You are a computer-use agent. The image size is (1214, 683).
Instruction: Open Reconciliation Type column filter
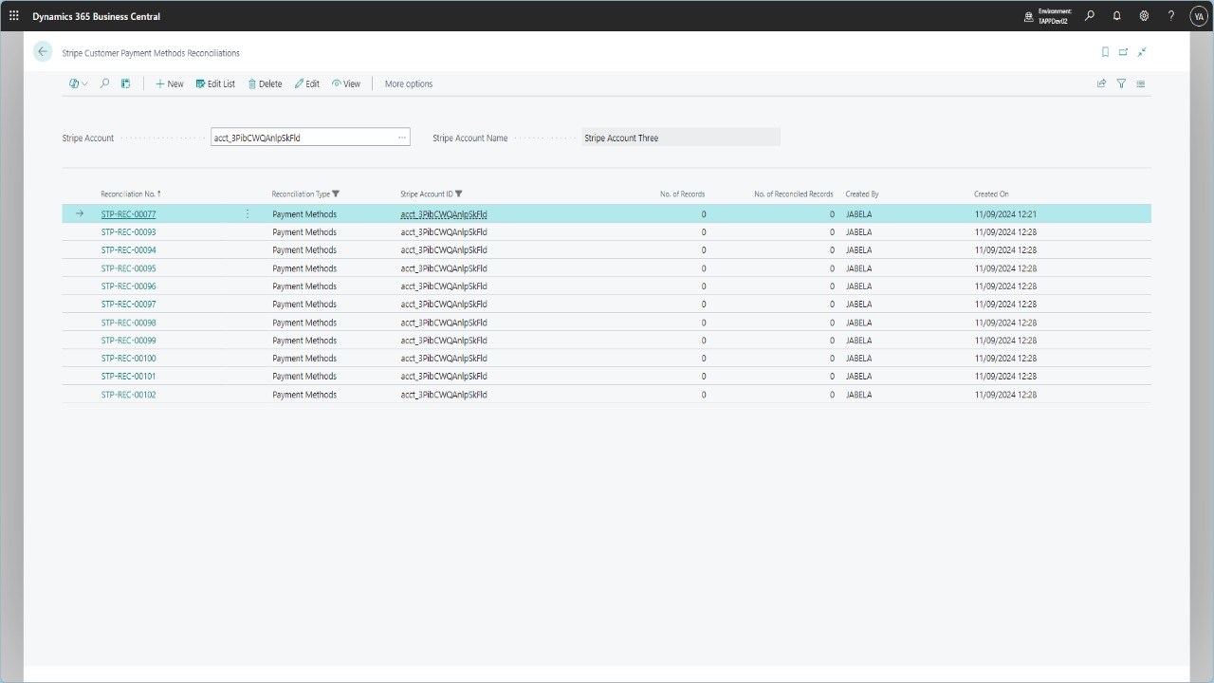pyautogui.click(x=336, y=194)
